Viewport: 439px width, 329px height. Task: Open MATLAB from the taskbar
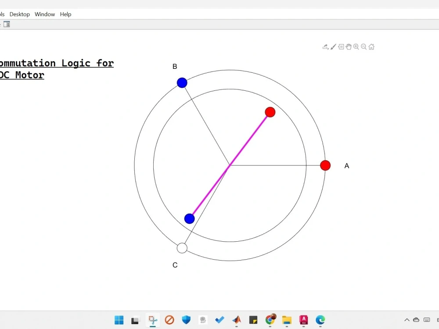coord(236,320)
